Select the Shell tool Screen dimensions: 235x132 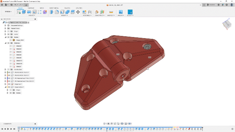62,12
